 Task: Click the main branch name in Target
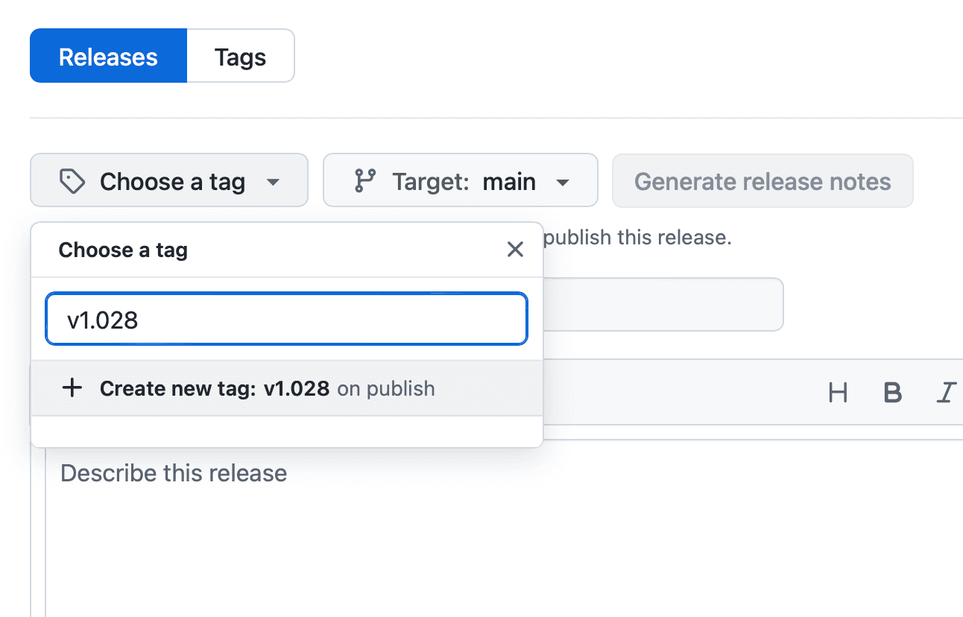[x=509, y=181]
